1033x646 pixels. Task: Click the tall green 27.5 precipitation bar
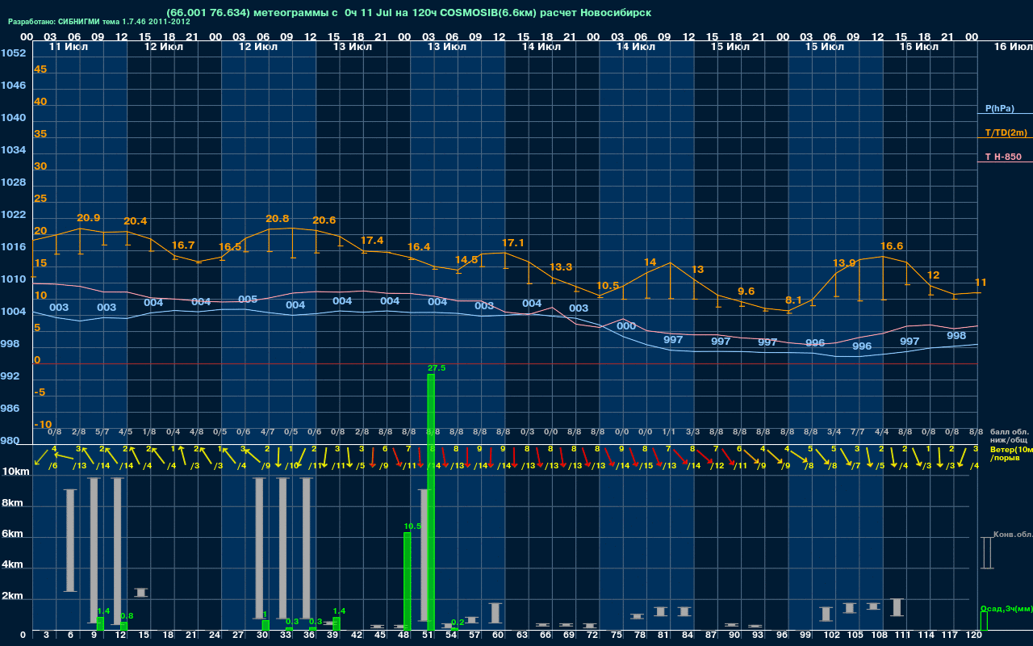pos(431,501)
